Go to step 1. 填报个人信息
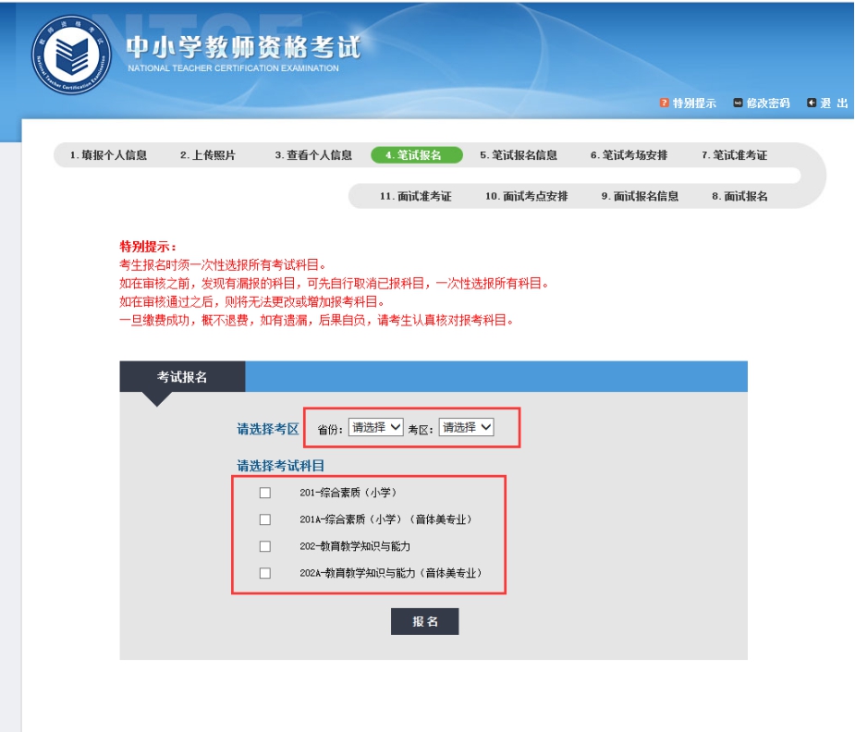The image size is (855, 732). click(x=108, y=155)
